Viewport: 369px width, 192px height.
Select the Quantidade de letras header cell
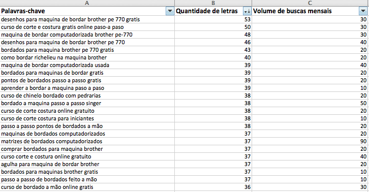(x=213, y=11)
